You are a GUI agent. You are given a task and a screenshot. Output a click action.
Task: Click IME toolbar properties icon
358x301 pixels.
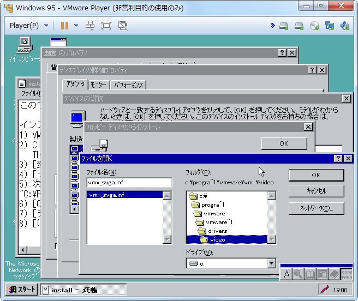(x=322, y=274)
